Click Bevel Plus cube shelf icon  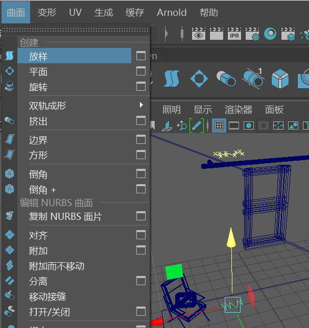tap(280, 79)
